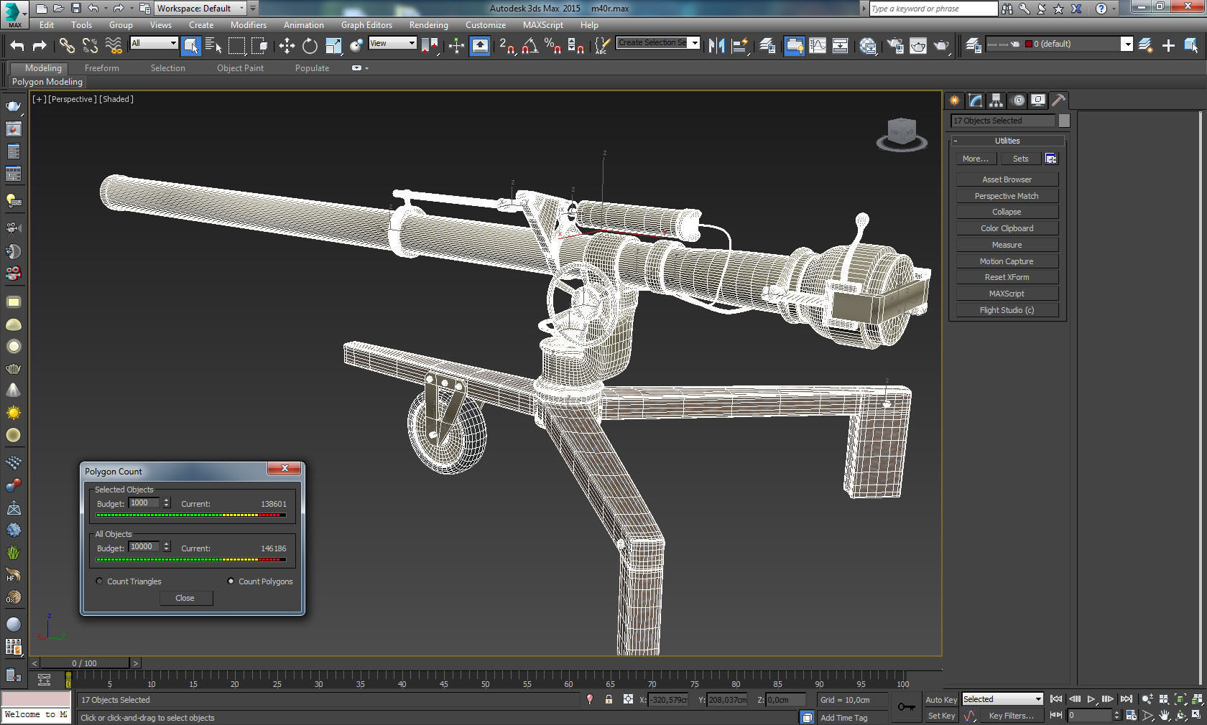Open the Polygon Modeling ribbon panel
The image size is (1207, 725).
[x=47, y=82]
